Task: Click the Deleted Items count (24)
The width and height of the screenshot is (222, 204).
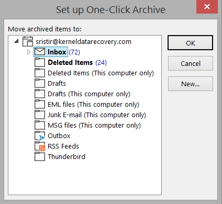Action: pos(101,63)
